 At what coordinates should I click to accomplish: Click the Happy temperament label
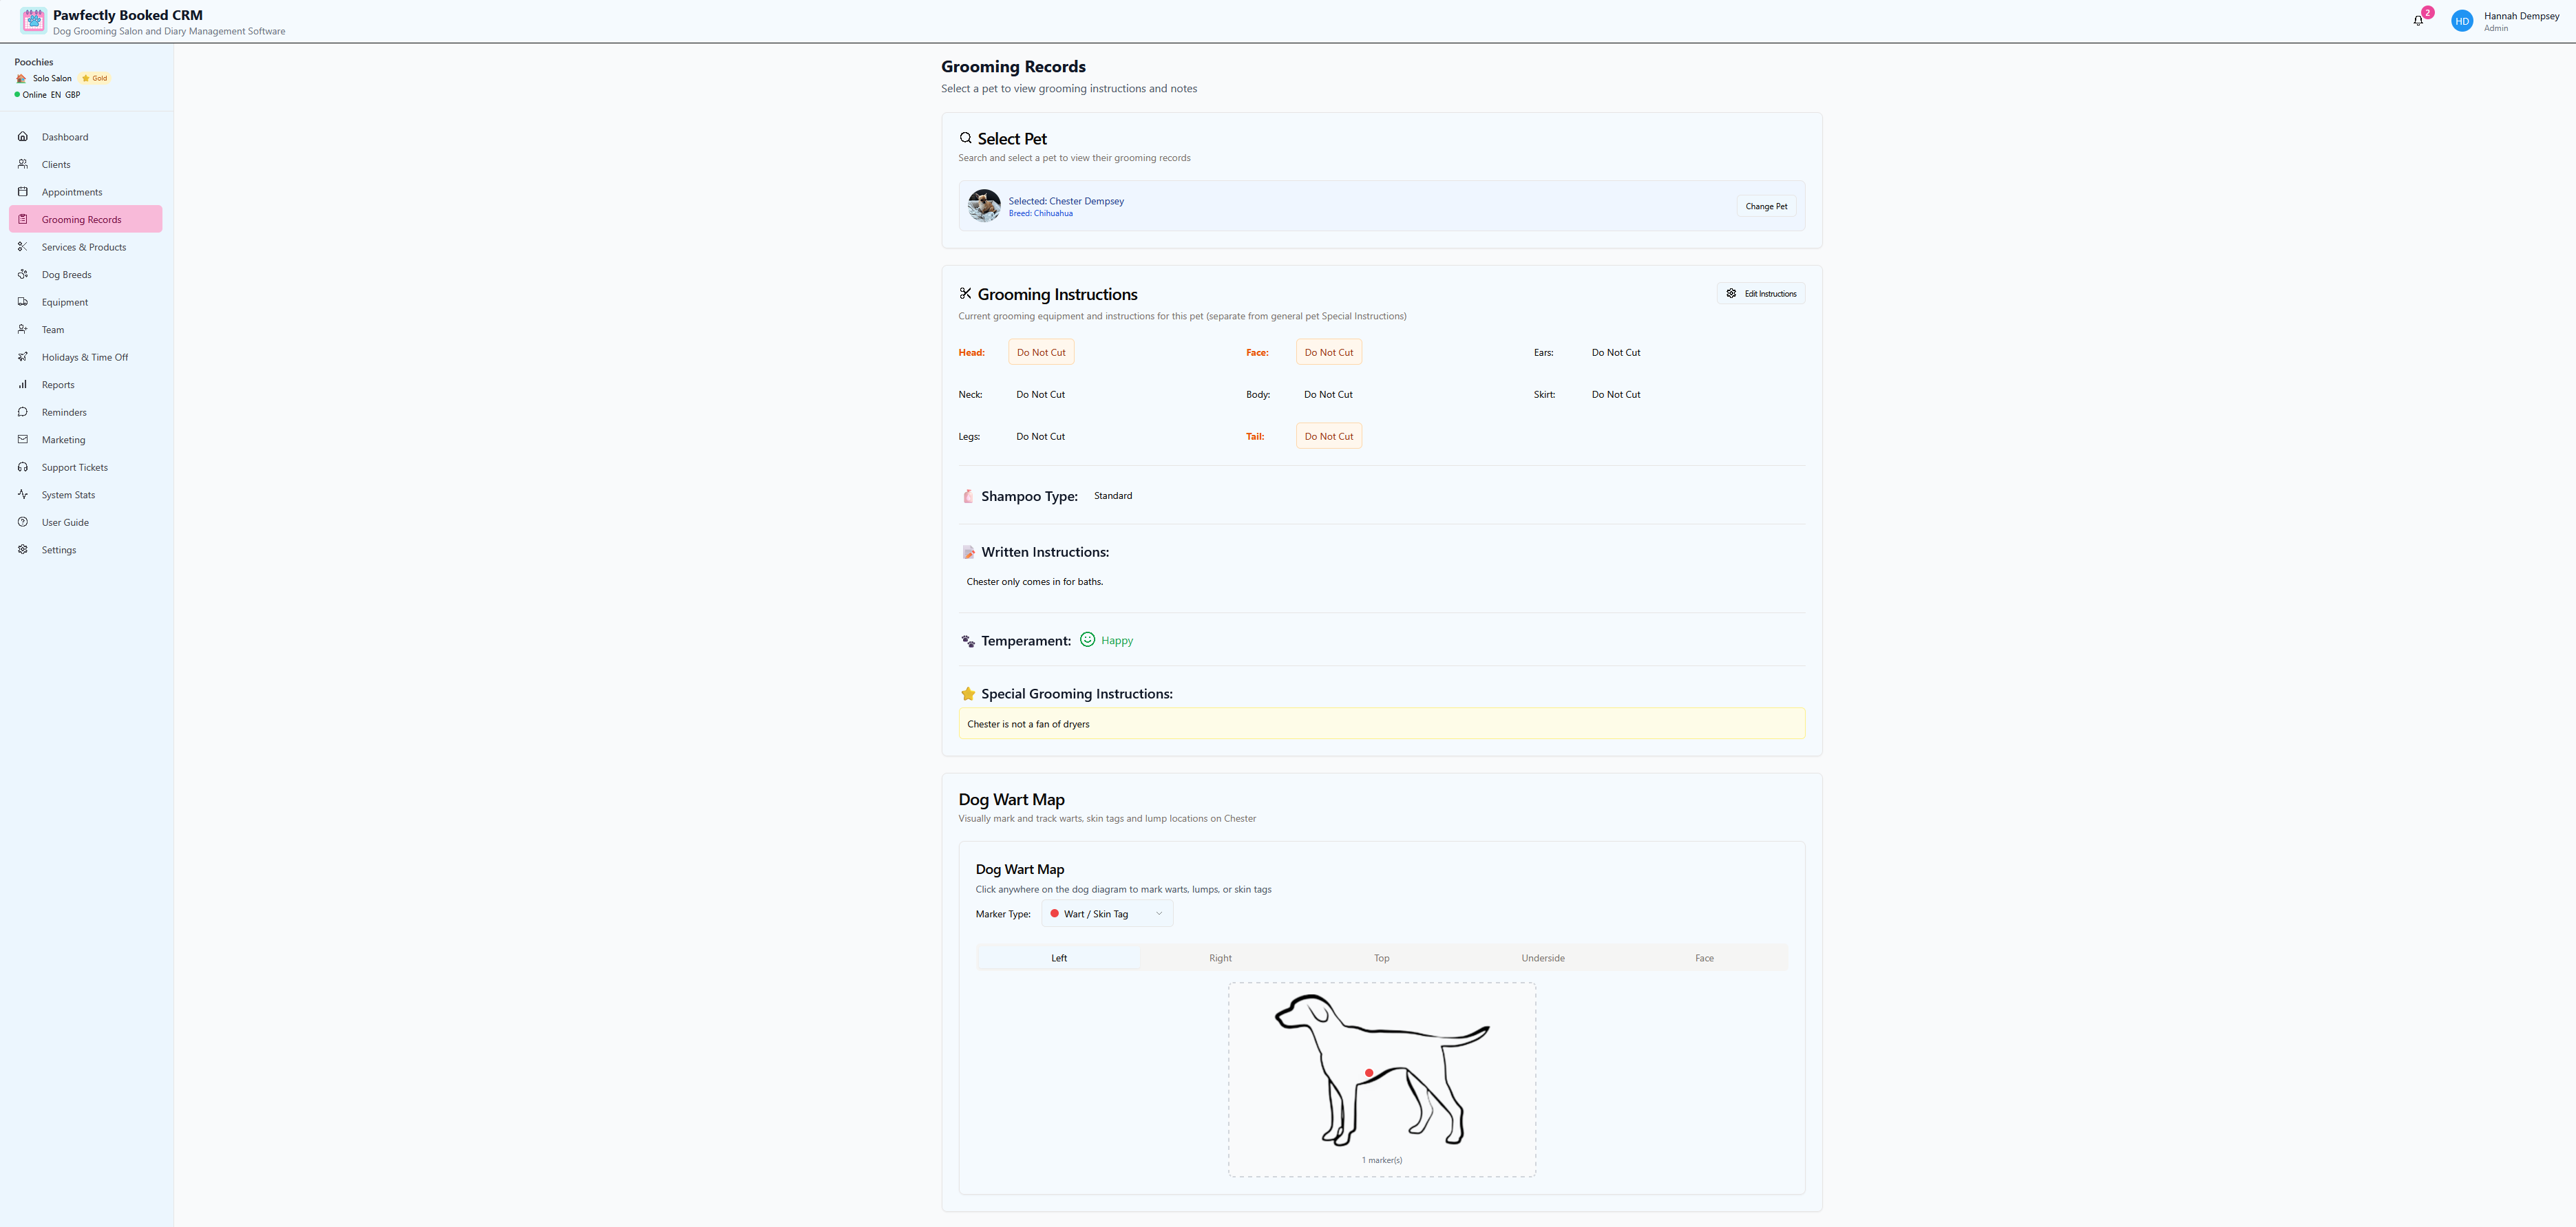pos(1117,640)
